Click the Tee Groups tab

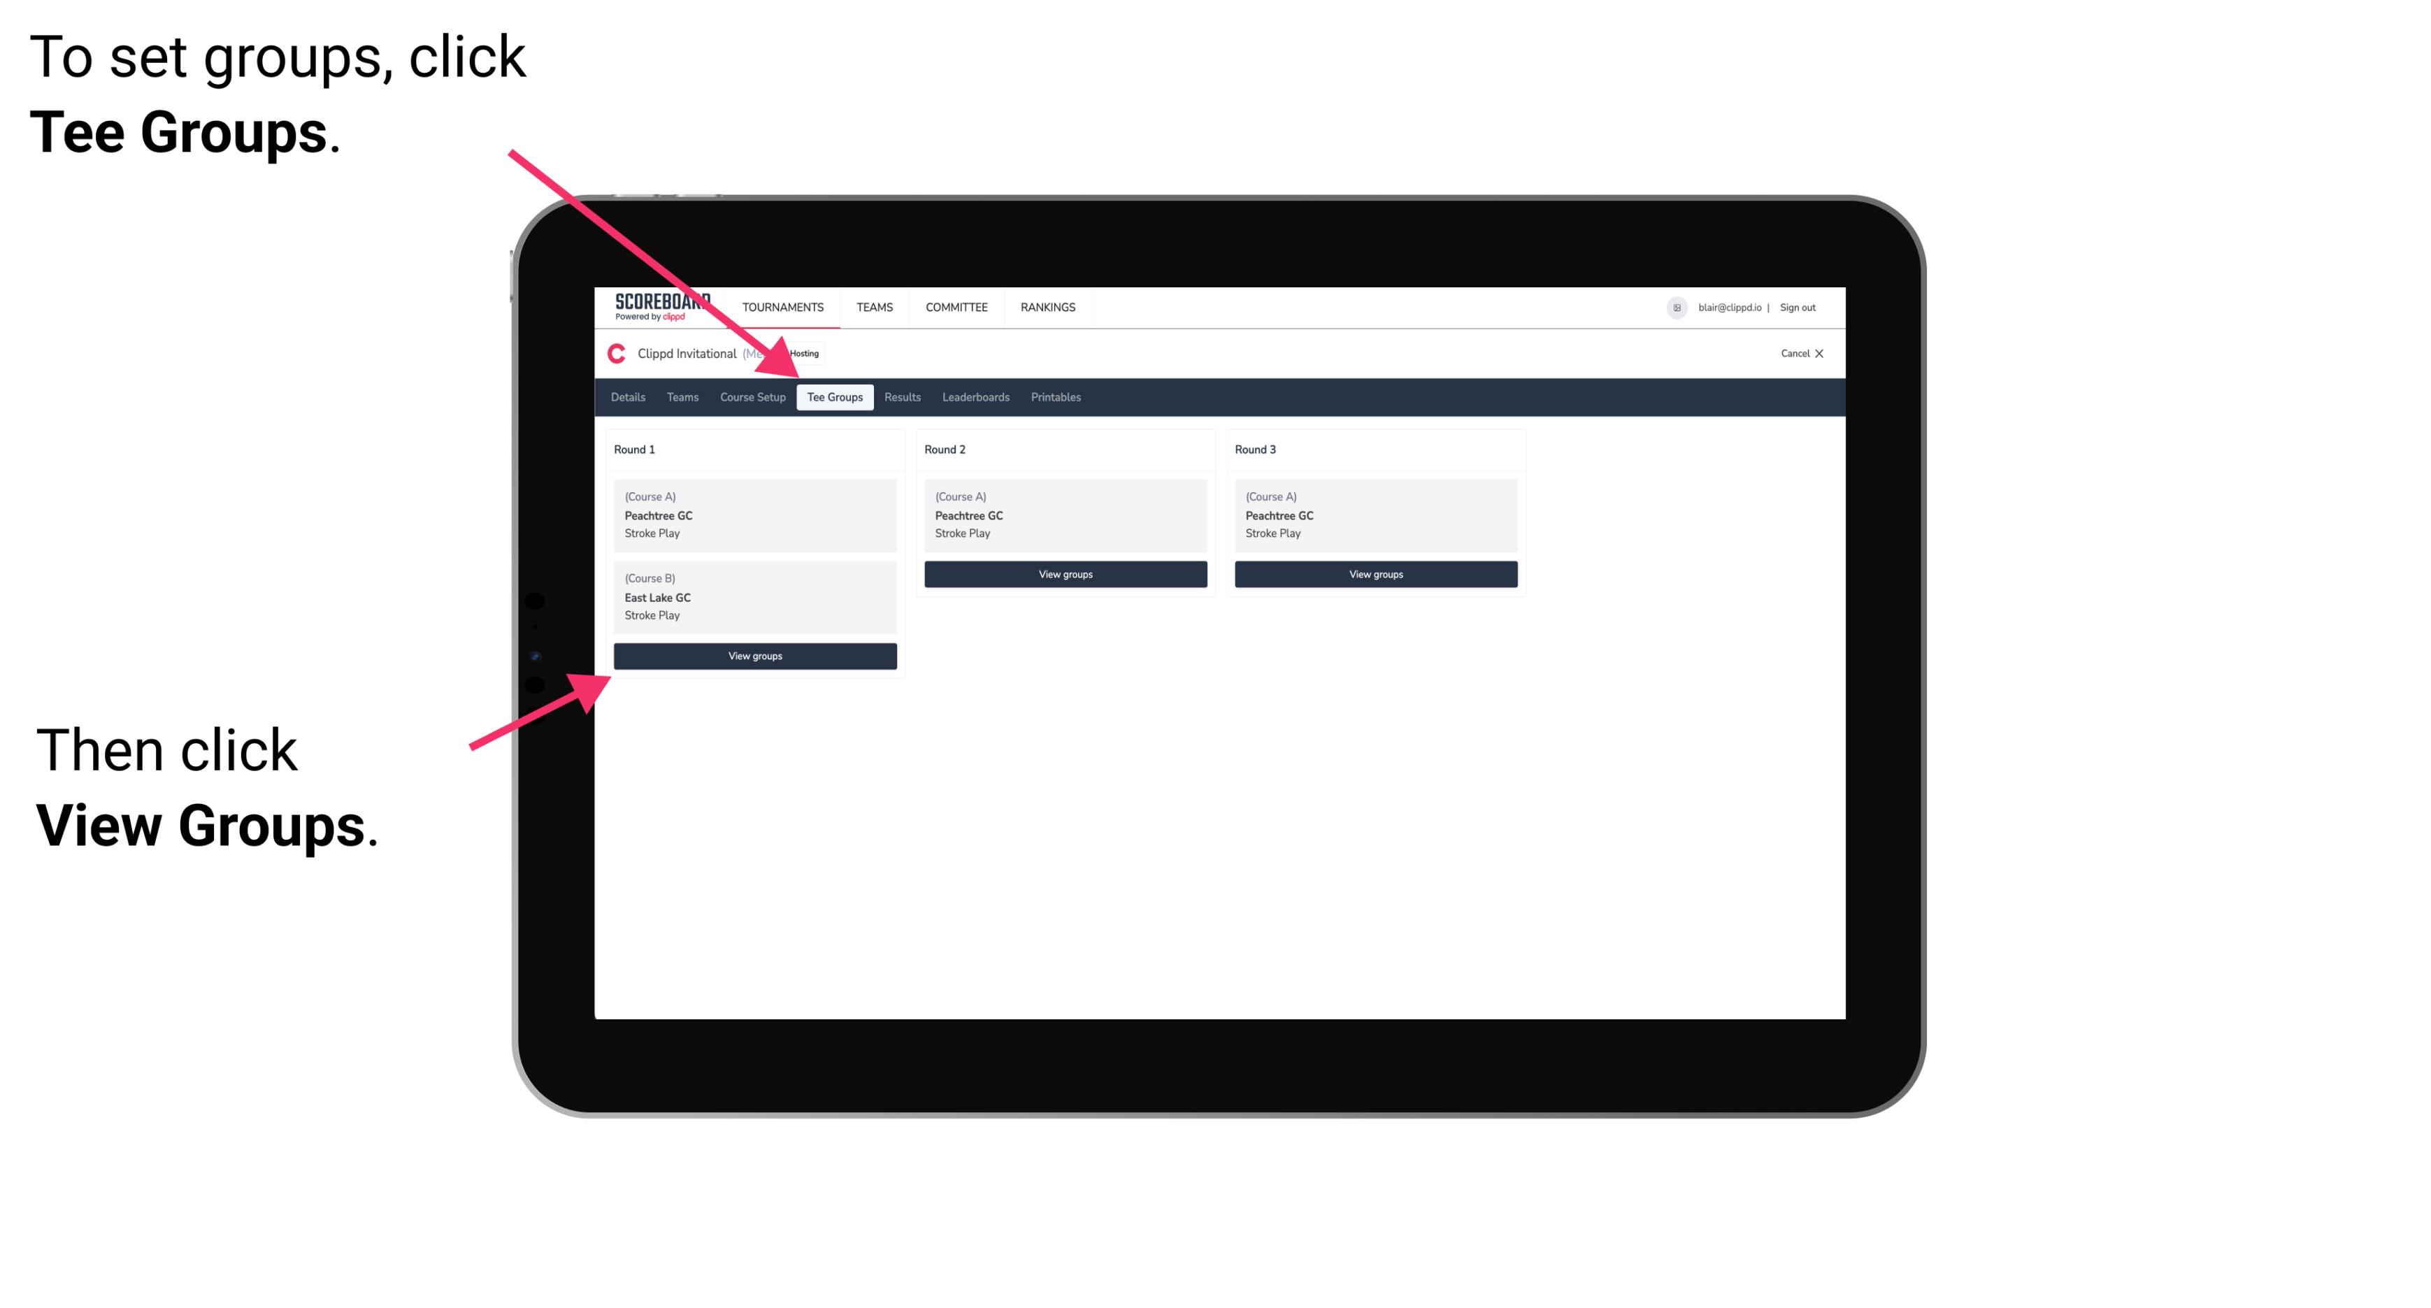click(x=835, y=396)
